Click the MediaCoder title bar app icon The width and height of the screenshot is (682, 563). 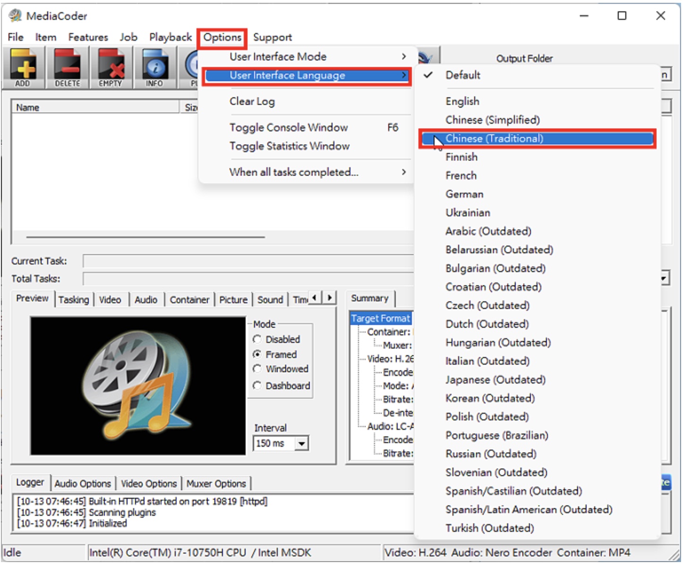tap(15, 16)
